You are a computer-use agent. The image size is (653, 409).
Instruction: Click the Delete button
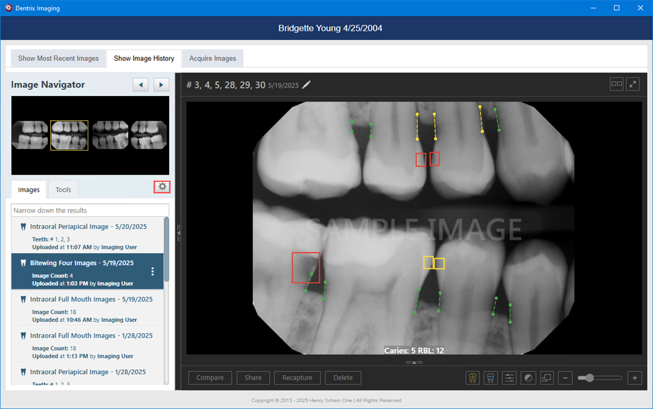(x=343, y=378)
